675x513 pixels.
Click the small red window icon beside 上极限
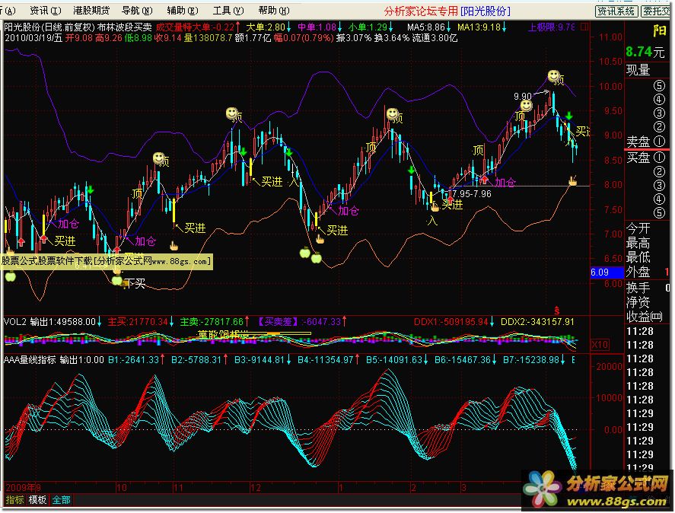click(x=584, y=27)
